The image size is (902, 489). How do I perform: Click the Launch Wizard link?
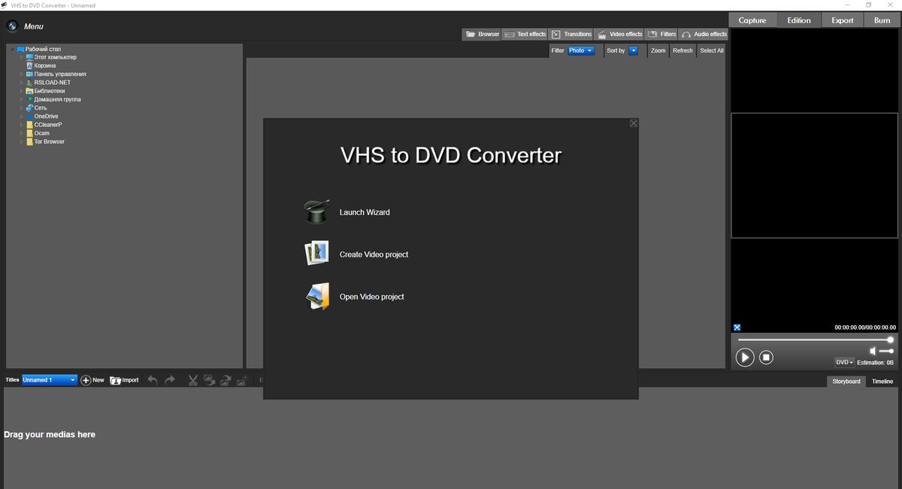coord(365,213)
